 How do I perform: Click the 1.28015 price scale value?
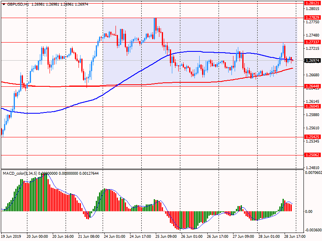tap(313, 9)
